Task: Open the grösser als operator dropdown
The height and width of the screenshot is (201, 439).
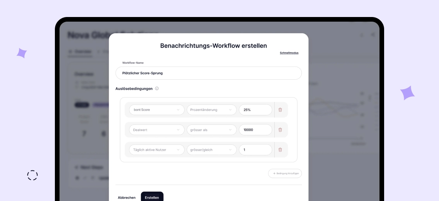Action: (212, 130)
